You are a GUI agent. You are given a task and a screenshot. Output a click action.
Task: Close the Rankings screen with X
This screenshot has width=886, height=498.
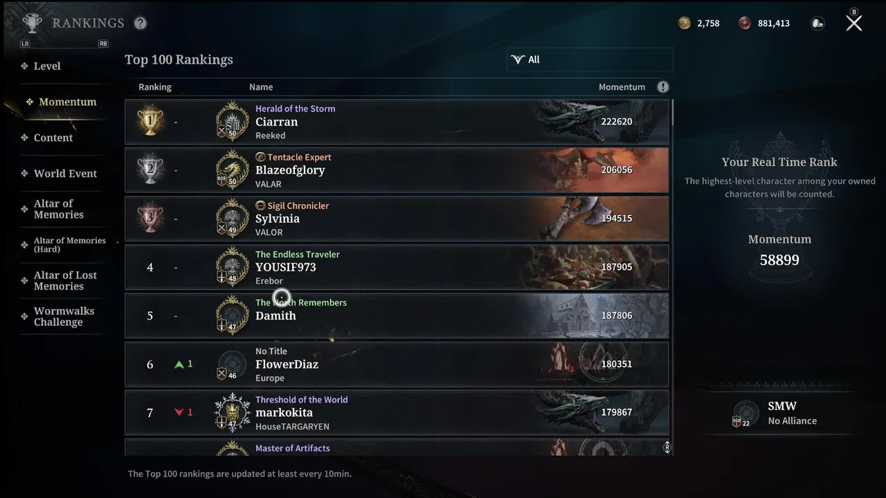(854, 23)
